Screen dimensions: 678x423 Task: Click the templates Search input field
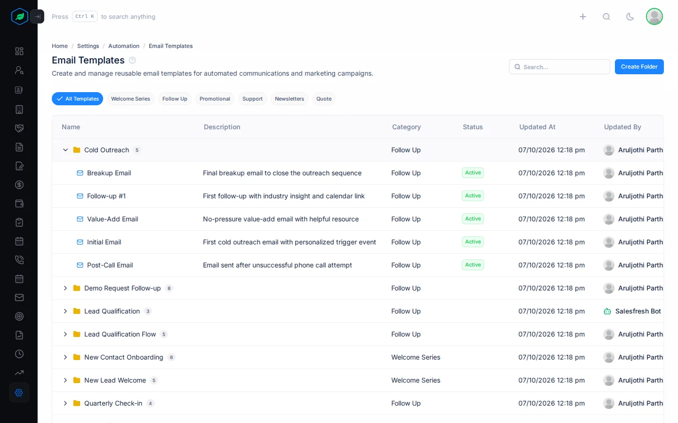click(x=559, y=67)
